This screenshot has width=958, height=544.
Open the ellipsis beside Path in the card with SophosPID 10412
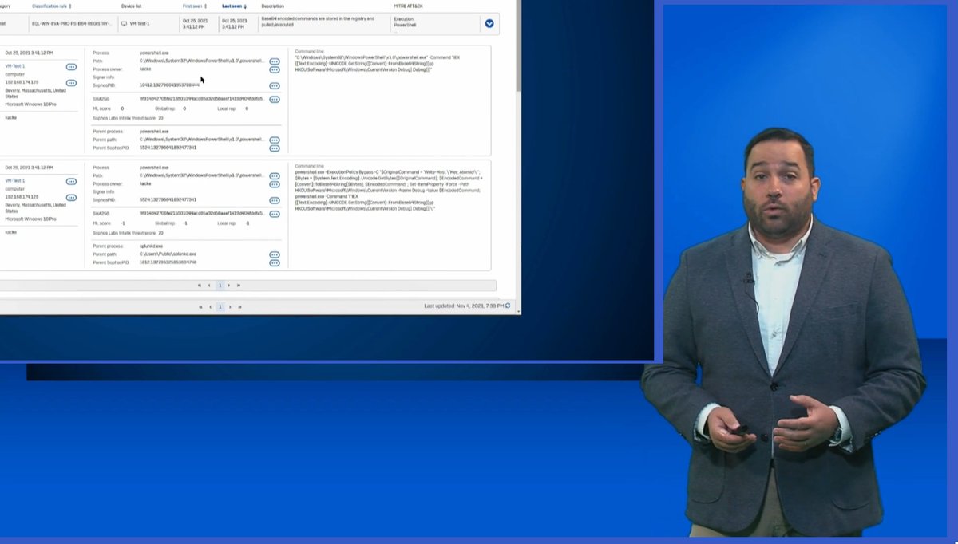coord(275,61)
